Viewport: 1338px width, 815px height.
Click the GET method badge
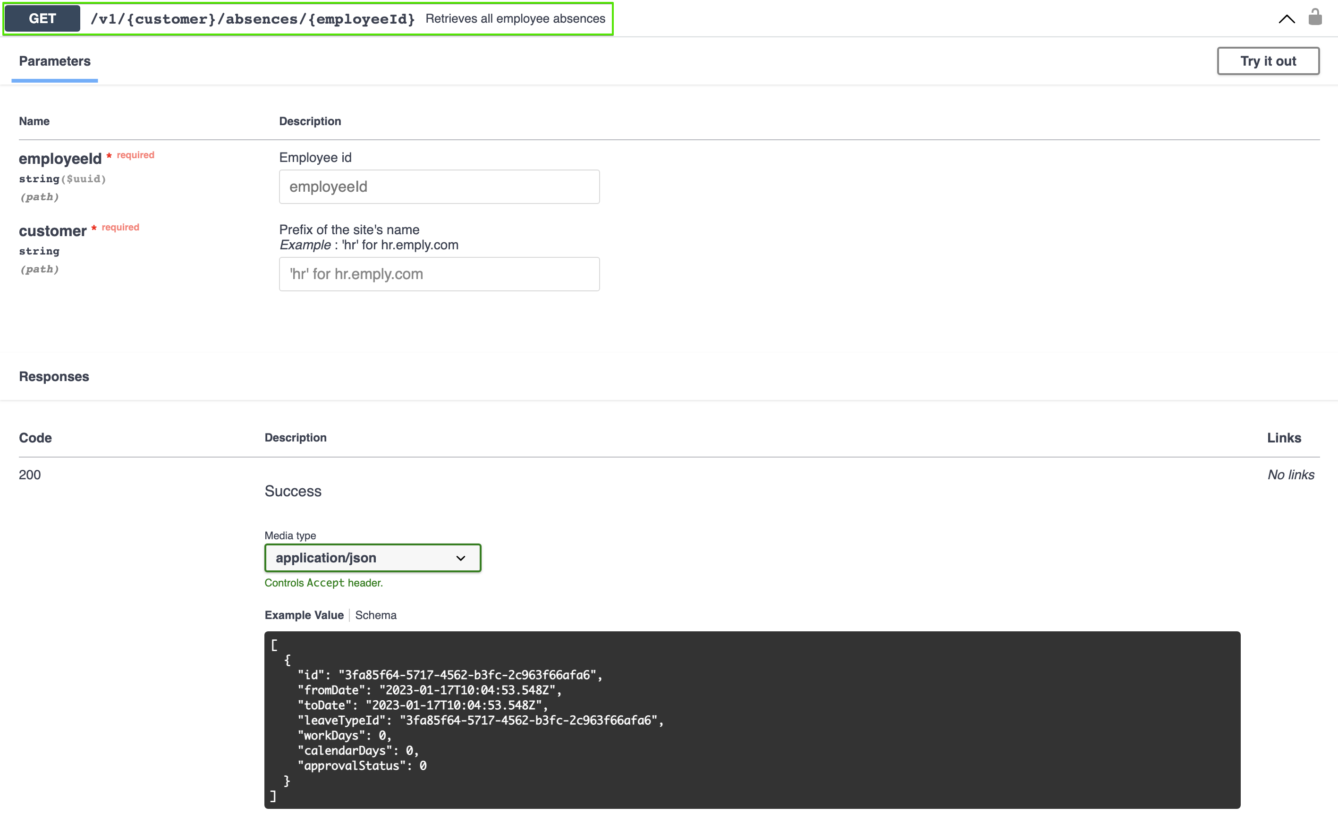point(42,18)
